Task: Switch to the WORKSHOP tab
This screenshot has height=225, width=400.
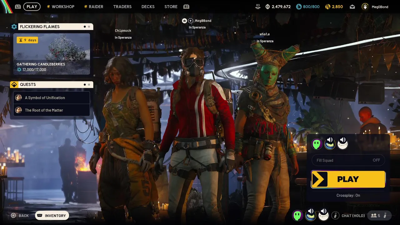Action: click(x=63, y=7)
